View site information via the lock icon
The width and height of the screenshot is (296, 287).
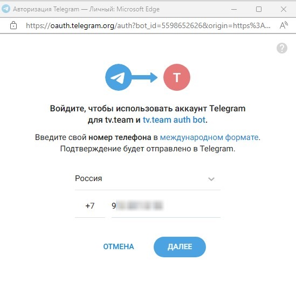pos(13,25)
